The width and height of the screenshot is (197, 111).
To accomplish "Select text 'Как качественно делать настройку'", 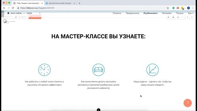I will (x=98, y=81).
